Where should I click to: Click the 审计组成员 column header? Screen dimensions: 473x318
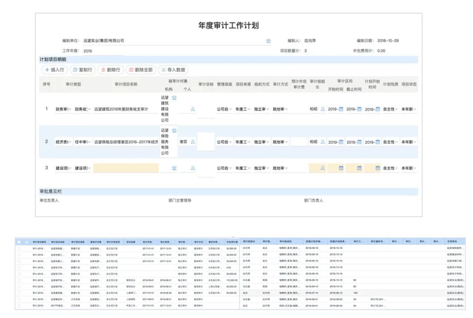286,242
